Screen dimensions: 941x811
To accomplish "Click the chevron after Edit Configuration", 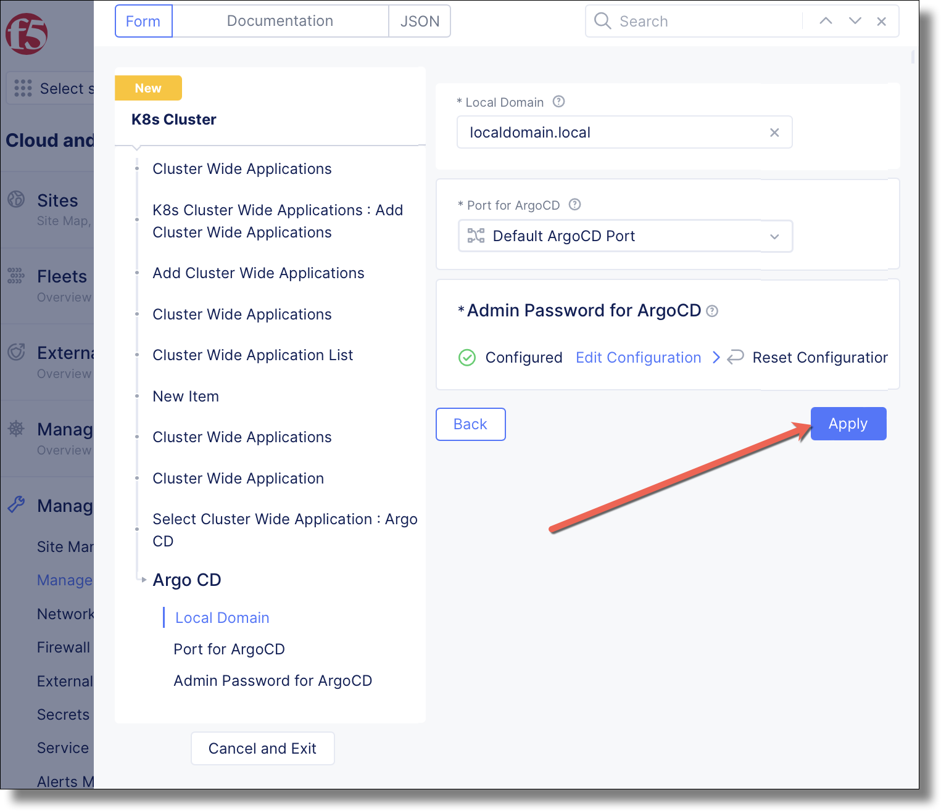I will pos(716,357).
